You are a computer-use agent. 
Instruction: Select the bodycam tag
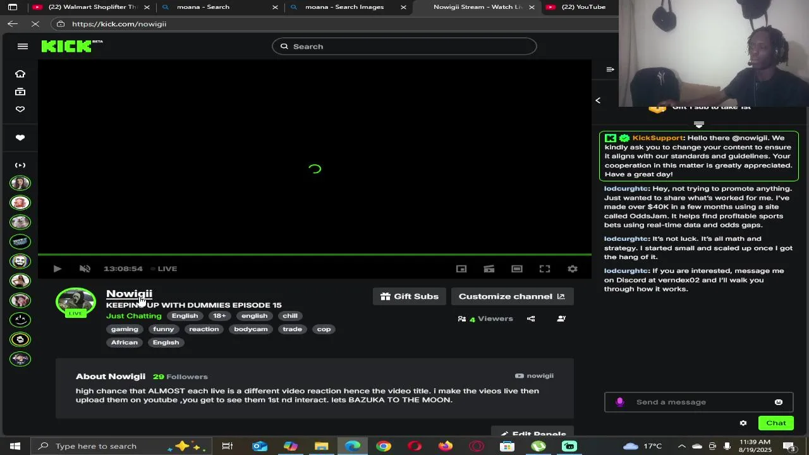pyautogui.click(x=251, y=329)
